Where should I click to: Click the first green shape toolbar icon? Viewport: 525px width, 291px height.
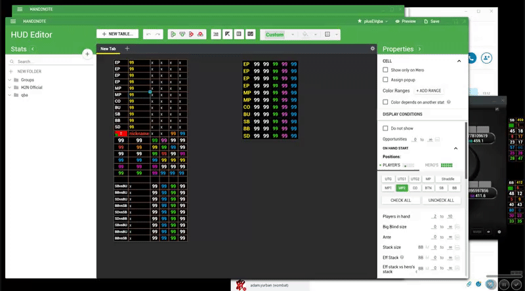[173, 34]
